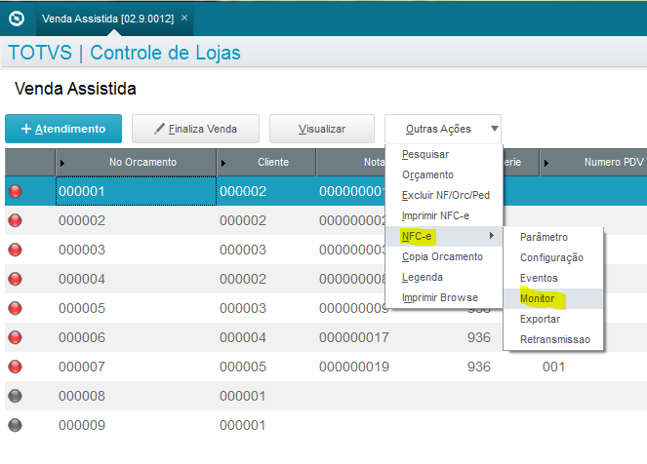Image resolution: width=647 pixels, height=464 pixels.
Task: Select orçamento cell 000001
Action: [136, 191]
